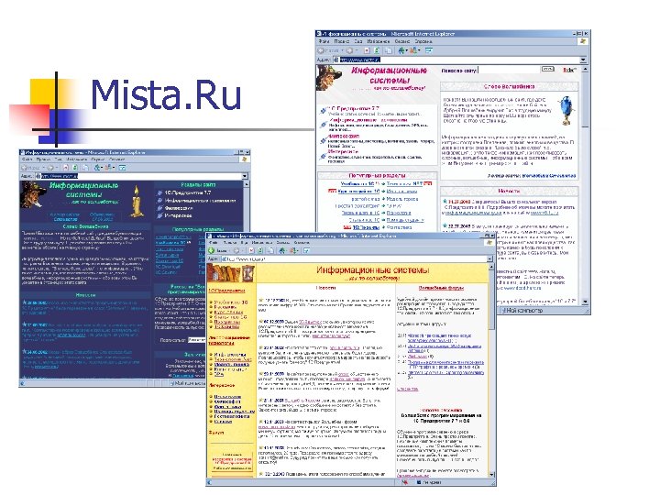Open address bar dropdown in white-themed browser window
The height and width of the screenshot is (495, 660).
pos(583,60)
